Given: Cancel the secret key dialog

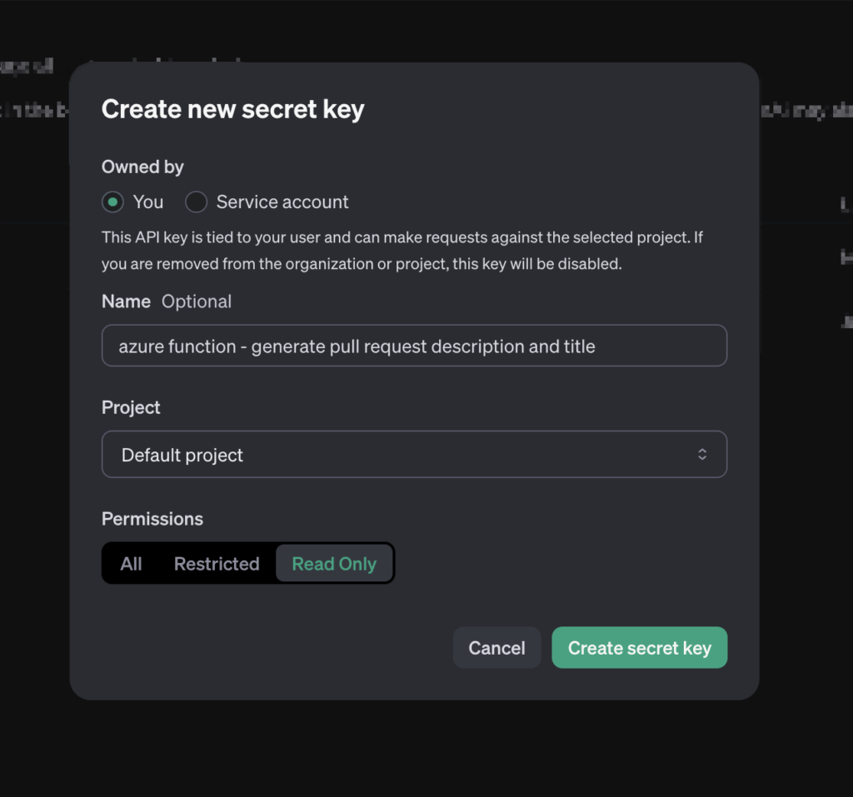Looking at the screenshot, I should click(496, 647).
